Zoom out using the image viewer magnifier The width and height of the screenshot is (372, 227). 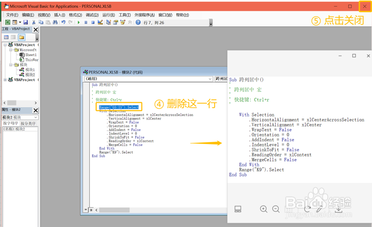click(276, 209)
